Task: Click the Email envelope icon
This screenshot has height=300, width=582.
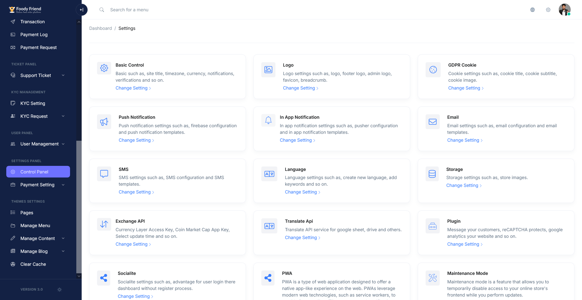Action: point(432,122)
